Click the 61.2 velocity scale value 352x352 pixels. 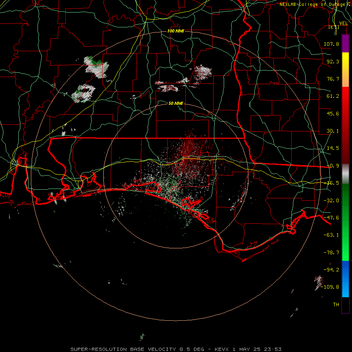tap(333, 96)
